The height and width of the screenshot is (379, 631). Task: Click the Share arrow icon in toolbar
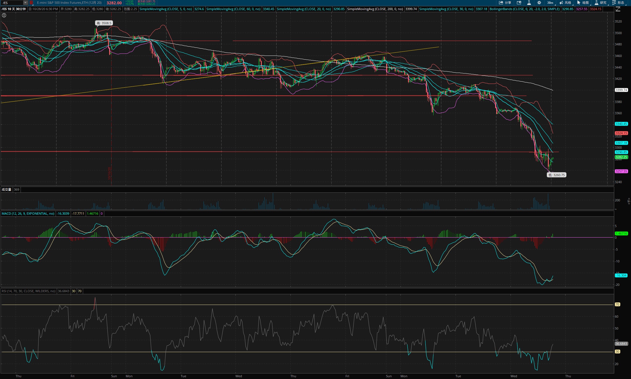(501, 3)
